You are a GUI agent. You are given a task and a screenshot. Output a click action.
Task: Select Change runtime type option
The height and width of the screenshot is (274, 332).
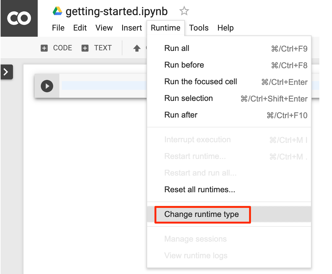(x=202, y=214)
